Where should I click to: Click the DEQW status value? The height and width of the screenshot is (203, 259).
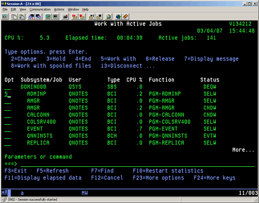210,86
